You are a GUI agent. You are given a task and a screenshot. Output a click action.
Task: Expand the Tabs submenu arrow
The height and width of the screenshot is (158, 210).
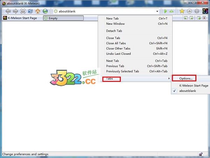pyautogui.click(x=169, y=78)
